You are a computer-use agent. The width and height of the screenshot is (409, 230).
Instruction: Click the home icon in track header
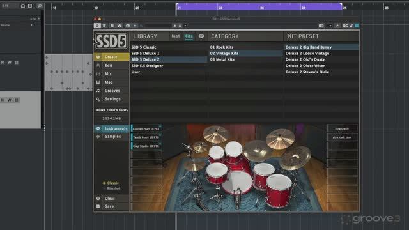click(23, 6)
